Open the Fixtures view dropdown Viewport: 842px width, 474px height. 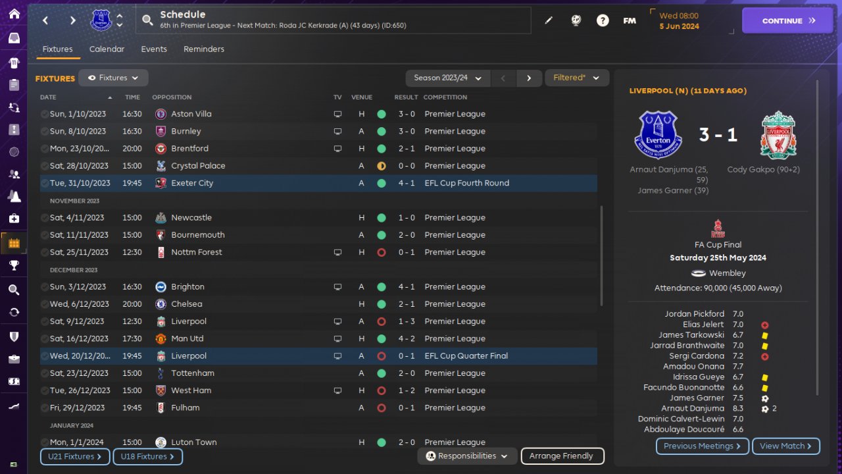113,78
